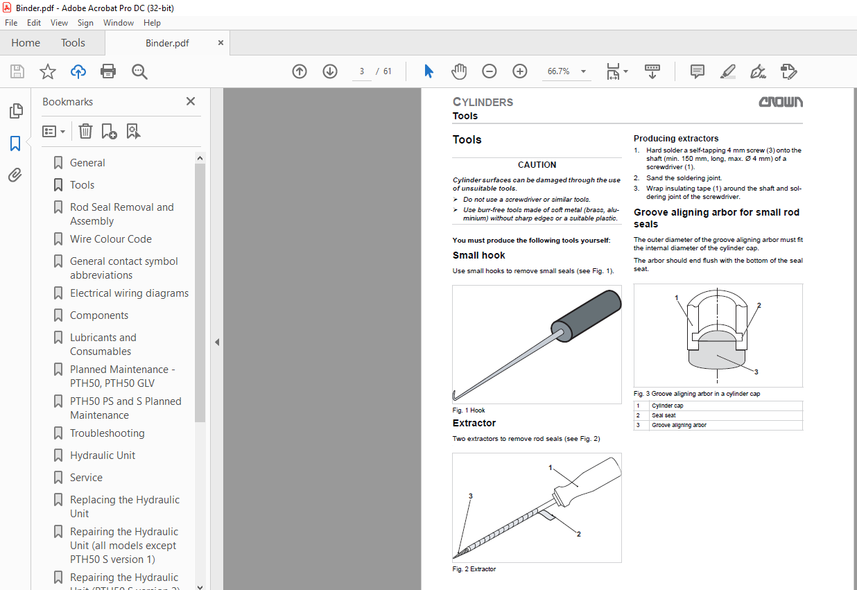Click the bookmarks panel scrollbar thumb
The image size is (857, 590).
pyautogui.click(x=200, y=293)
